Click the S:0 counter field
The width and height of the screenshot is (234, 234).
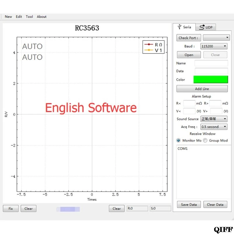[x=160, y=208]
